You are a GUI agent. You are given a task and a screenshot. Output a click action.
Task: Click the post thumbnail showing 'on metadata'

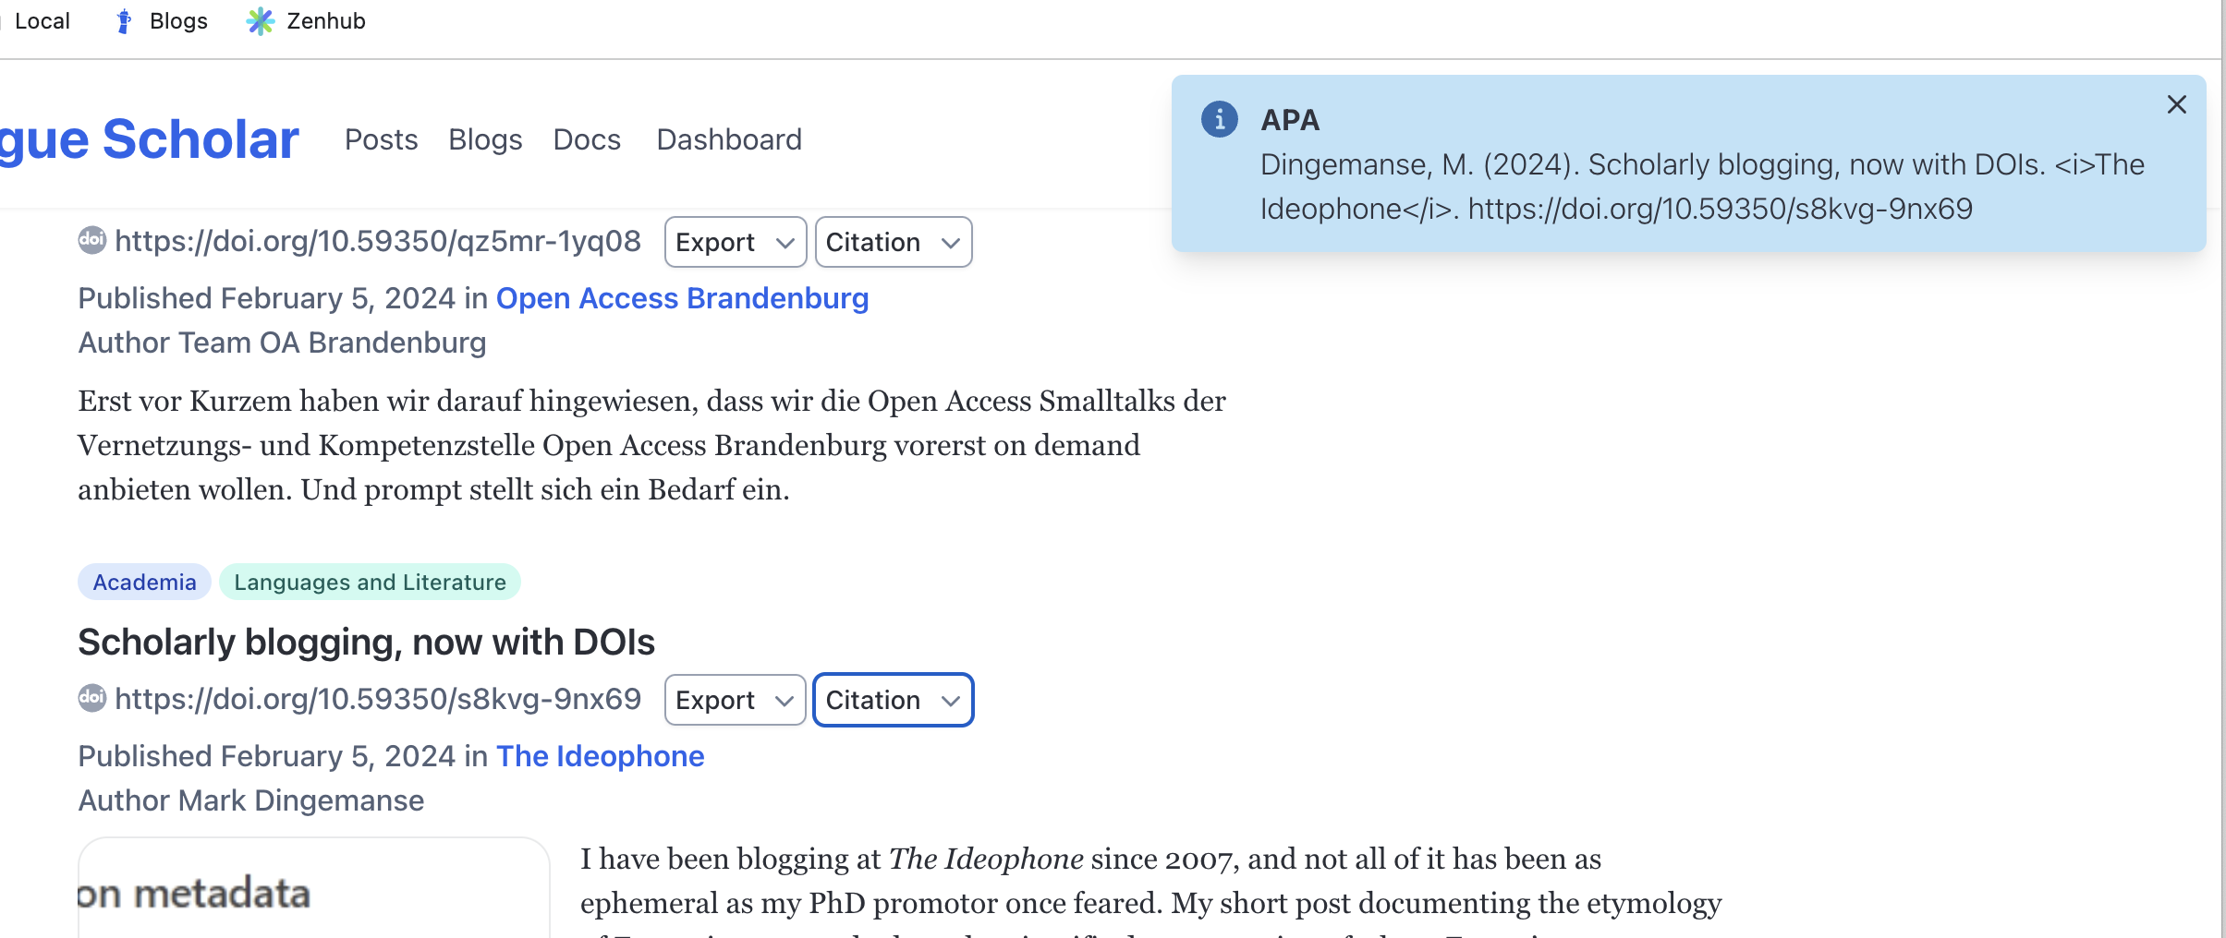(x=314, y=891)
